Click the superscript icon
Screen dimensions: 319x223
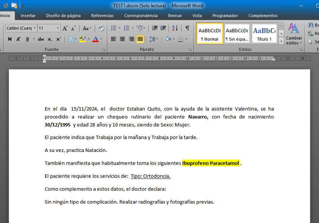point(59,39)
